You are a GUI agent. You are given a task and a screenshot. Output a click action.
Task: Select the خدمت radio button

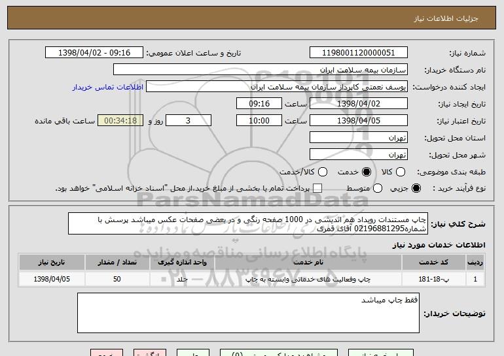(x=366, y=172)
